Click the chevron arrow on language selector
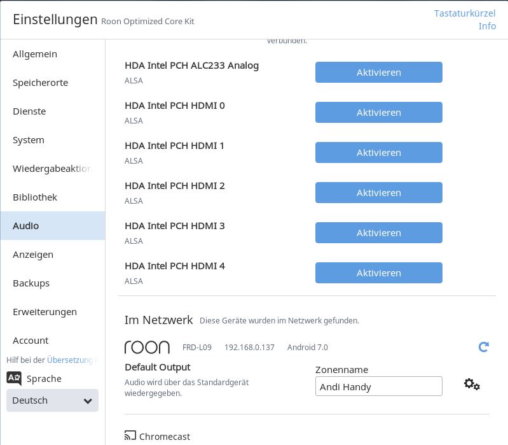 (x=88, y=401)
